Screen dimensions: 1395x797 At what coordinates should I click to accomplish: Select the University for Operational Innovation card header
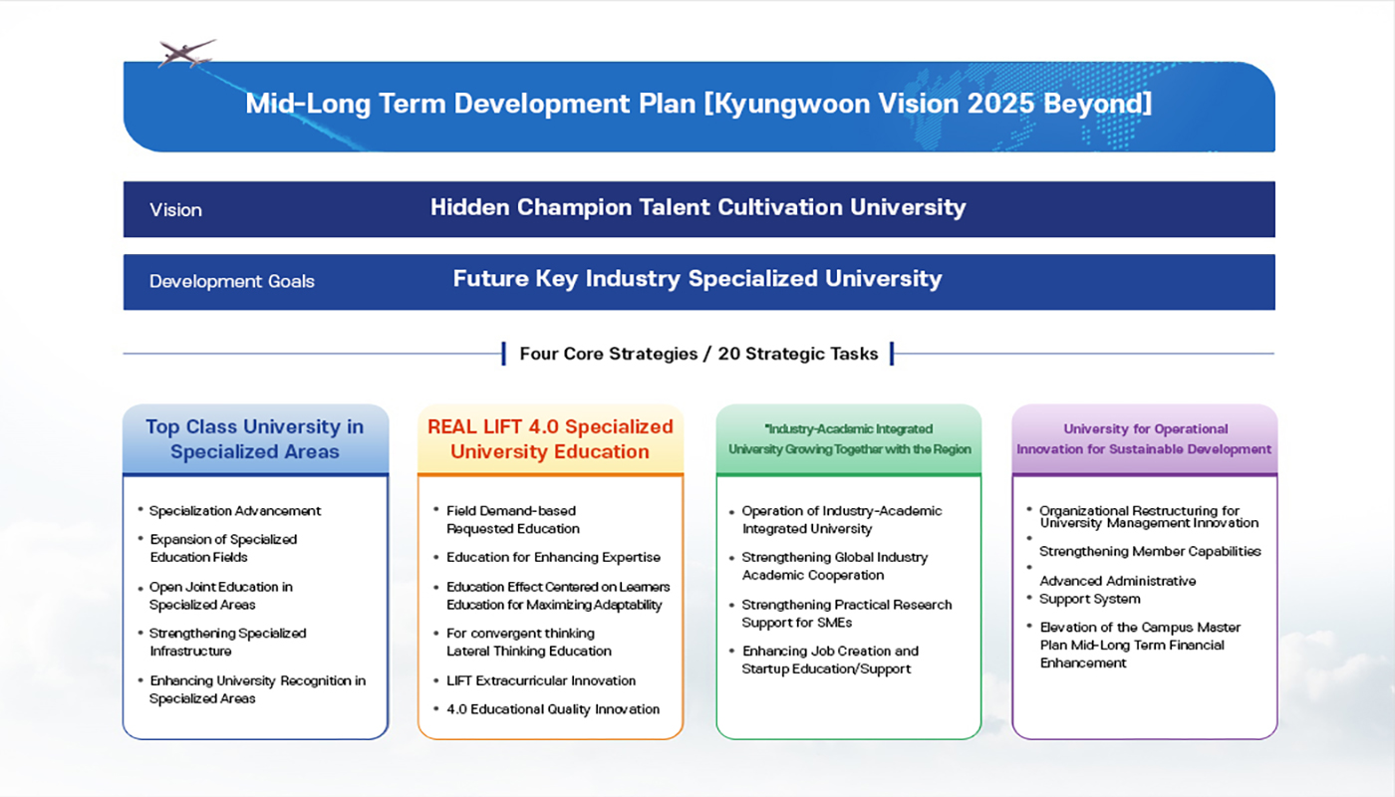tap(1144, 439)
